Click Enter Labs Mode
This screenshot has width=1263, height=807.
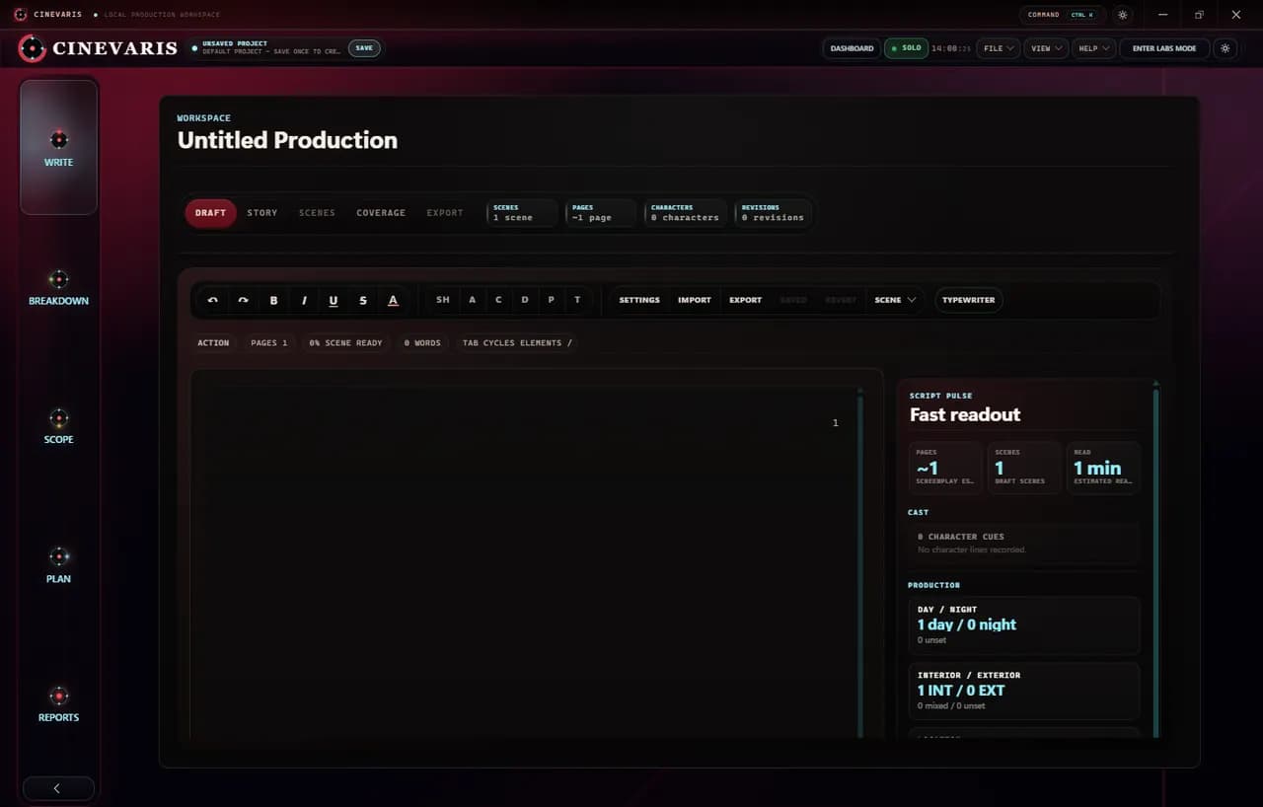click(x=1164, y=48)
